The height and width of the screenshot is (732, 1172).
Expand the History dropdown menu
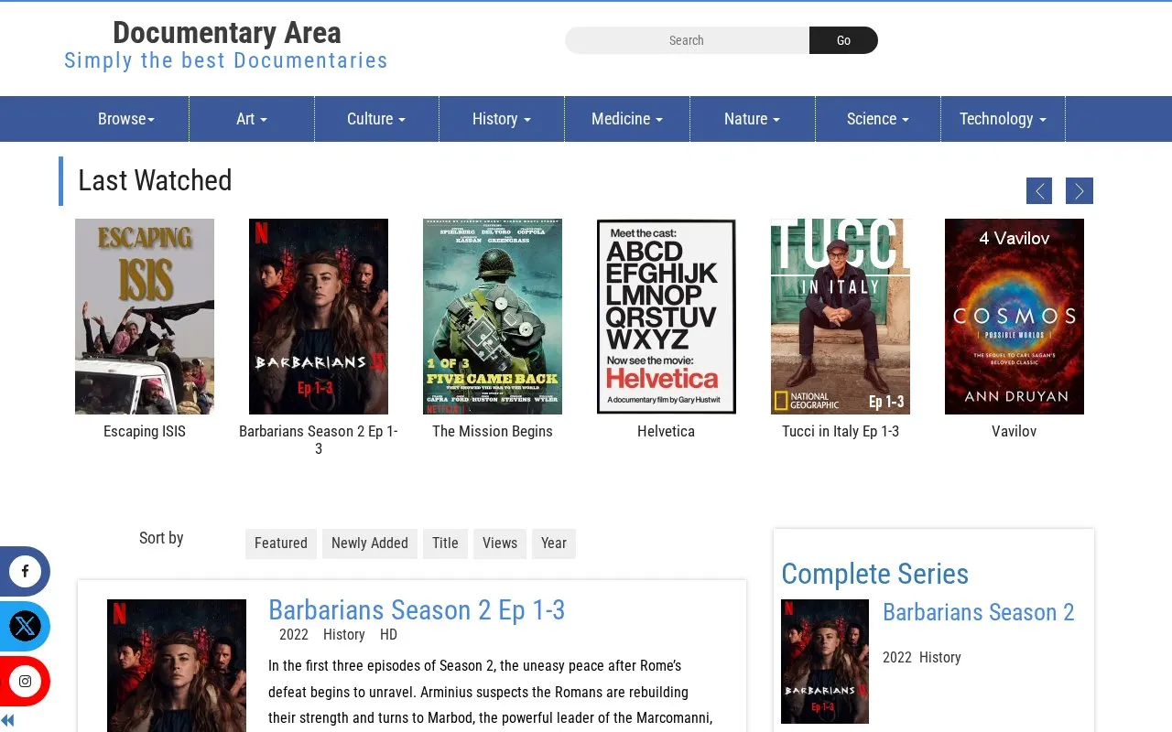click(x=502, y=119)
